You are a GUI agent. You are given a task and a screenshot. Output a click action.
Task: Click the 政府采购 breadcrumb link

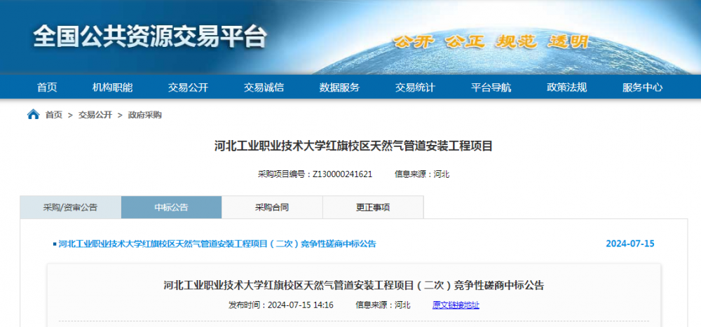[145, 116]
